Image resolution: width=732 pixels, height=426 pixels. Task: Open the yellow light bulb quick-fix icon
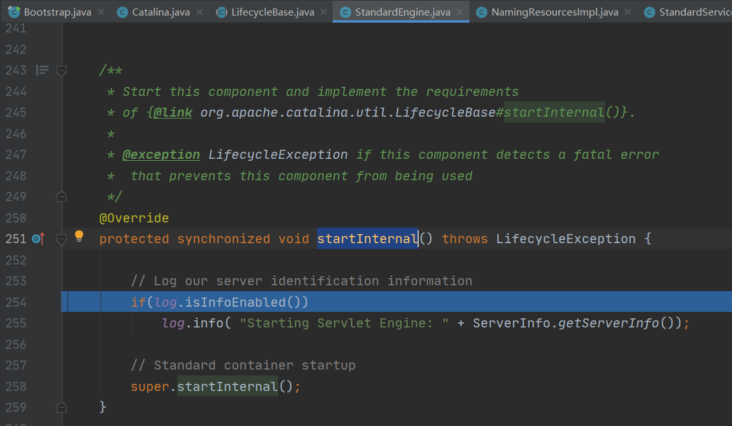79,237
